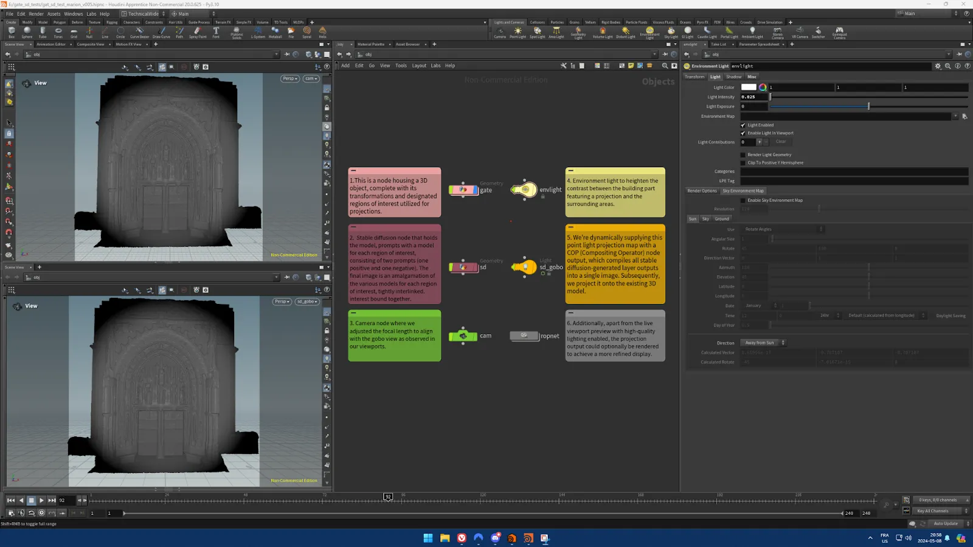
Task: Open Windows Start from the taskbar
Action: (428, 538)
